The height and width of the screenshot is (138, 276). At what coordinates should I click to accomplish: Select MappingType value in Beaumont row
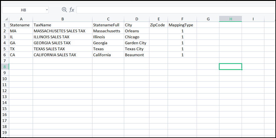(182, 55)
